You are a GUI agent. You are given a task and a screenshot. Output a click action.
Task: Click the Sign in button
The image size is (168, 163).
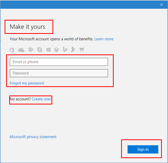coord(143,149)
